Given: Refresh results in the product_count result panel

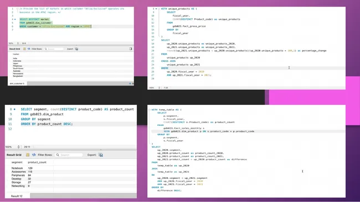Looking at the screenshot, I should coord(34,155).
